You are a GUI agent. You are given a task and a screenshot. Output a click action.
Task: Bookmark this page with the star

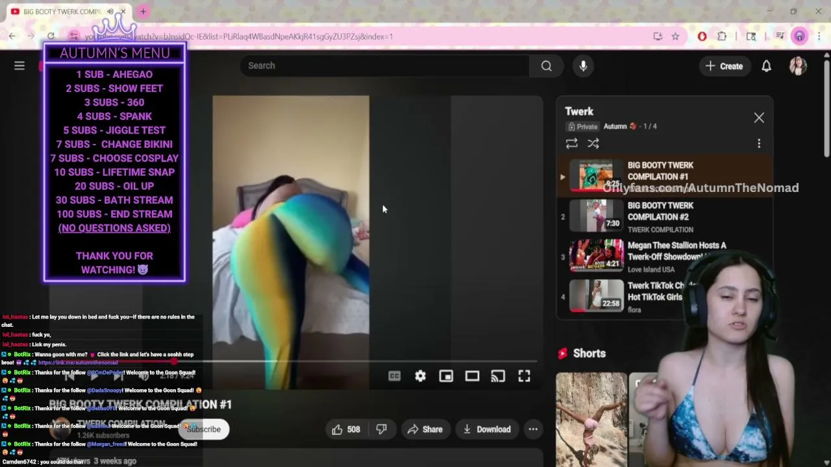click(x=675, y=36)
